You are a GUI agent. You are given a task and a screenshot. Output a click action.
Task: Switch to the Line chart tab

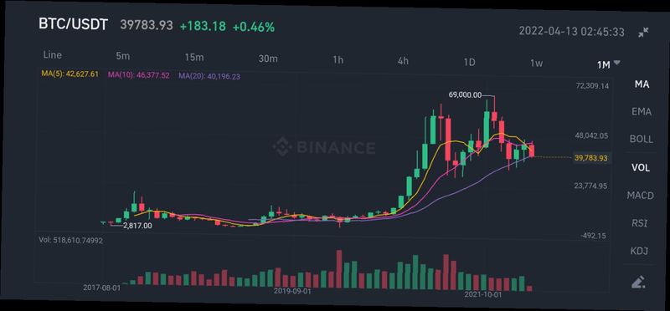click(53, 55)
